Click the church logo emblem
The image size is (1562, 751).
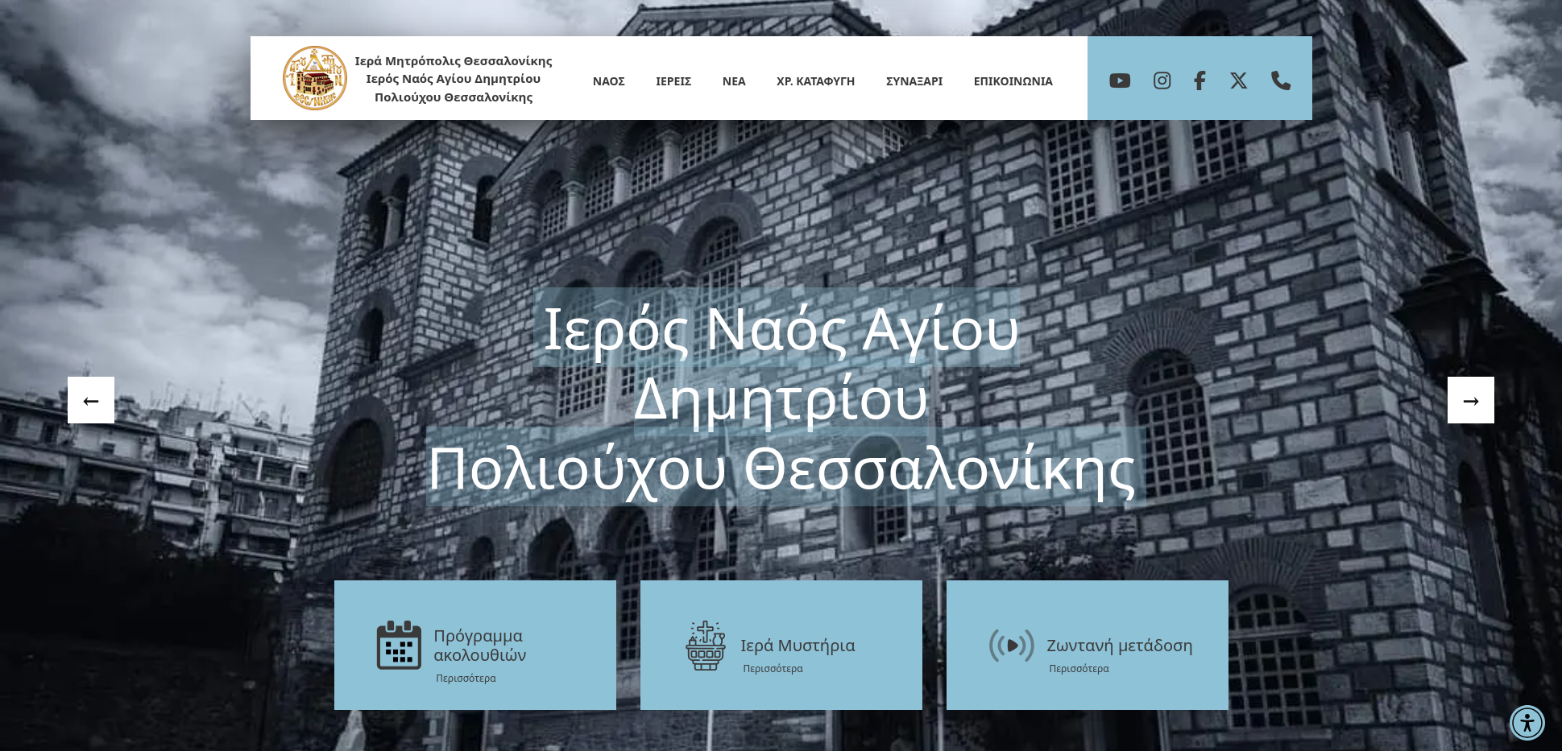(x=315, y=78)
